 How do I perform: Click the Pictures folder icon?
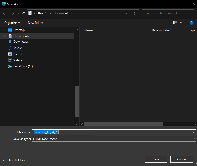point(10,54)
